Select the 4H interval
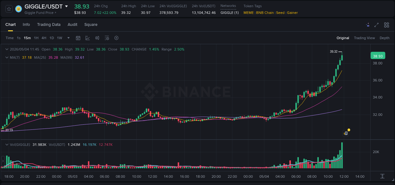 [x=44, y=38]
